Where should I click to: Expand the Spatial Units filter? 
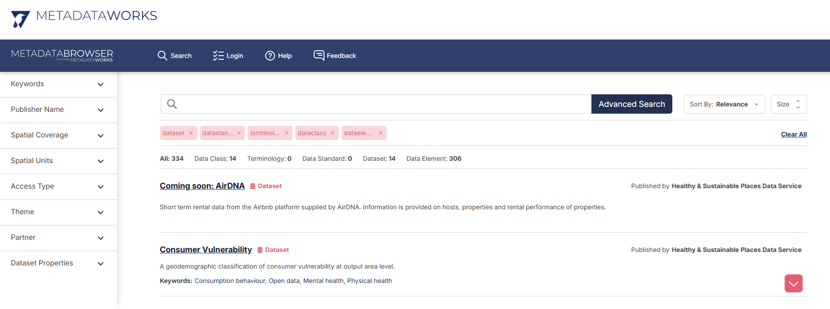point(58,161)
